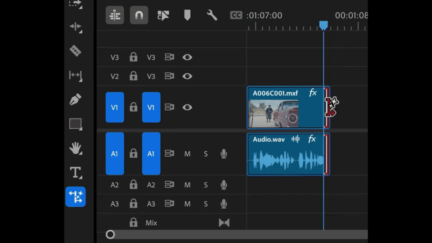Add a marker to the timeline
The image size is (432, 243).
pyautogui.click(x=187, y=15)
